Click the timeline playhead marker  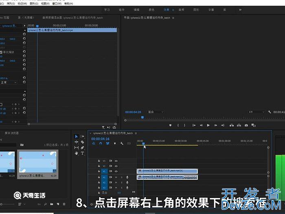click(143, 143)
